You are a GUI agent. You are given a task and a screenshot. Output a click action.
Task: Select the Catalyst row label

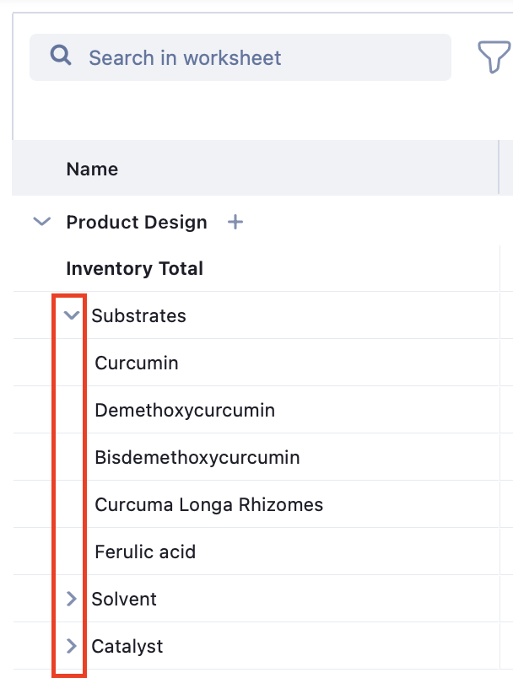click(127, 647)
